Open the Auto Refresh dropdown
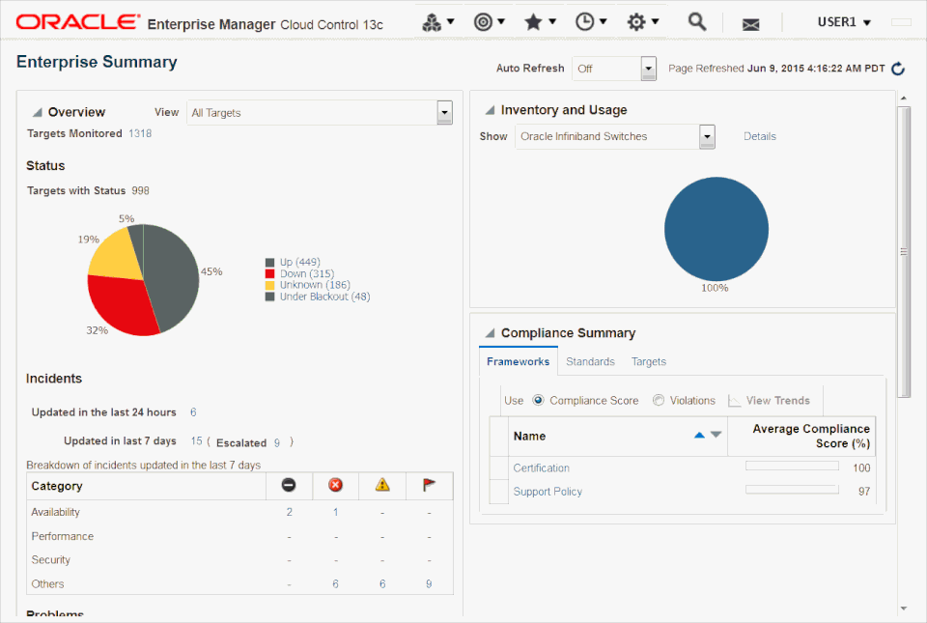Viewport: 927px width, 623px height. click(648, 69)
